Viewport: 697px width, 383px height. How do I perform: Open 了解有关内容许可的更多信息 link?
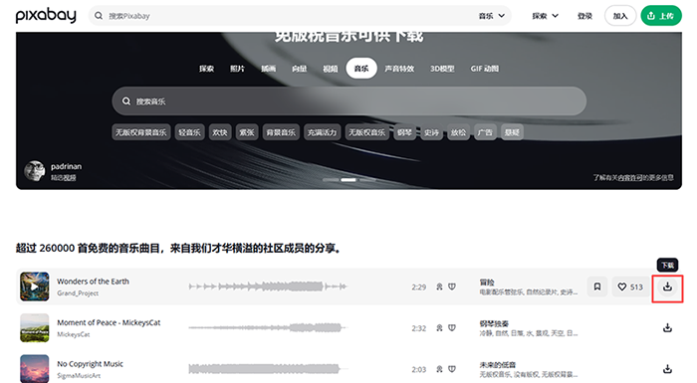(633, 177)
